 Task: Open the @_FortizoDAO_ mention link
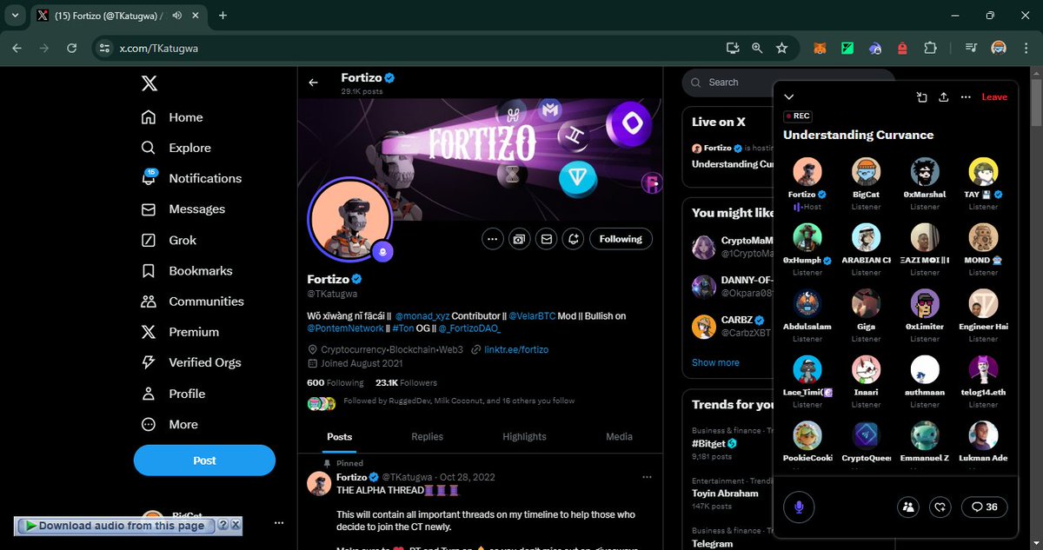point(469,328)
